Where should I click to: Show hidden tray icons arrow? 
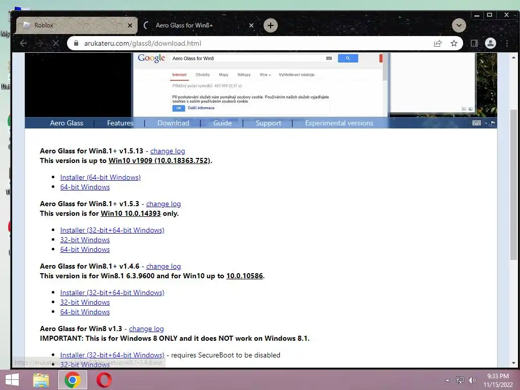(447, 380)
